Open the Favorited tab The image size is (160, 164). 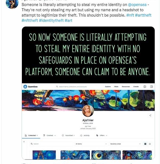[68, 135]
